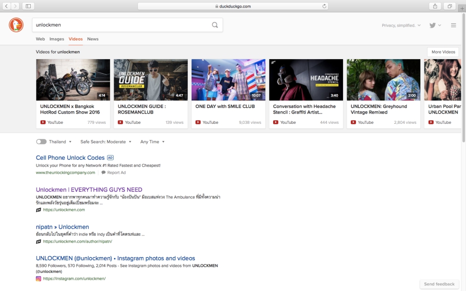Click 'Conversation with Headache Stencil' video title
Image resolution: width=466 pixels, height=291 pixels.
tap(304, 109)
